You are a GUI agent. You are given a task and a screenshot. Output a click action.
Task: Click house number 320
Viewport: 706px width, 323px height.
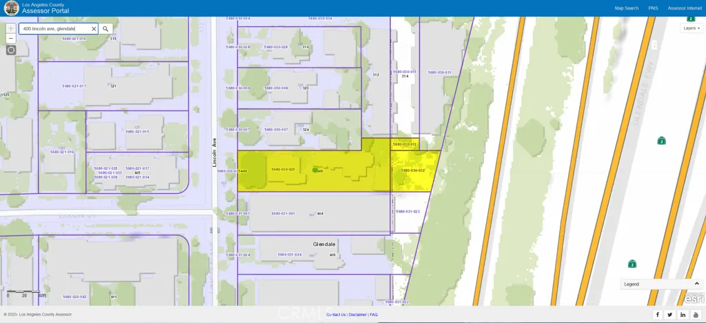coord(305,88)
